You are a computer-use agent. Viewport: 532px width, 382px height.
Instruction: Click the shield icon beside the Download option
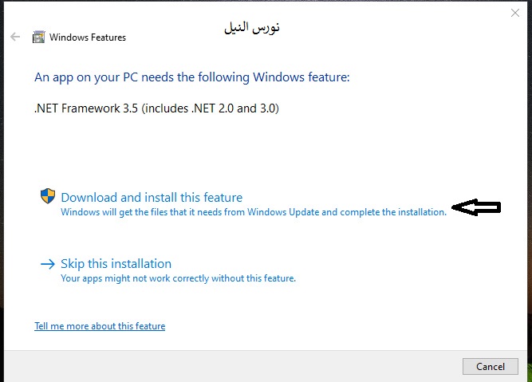[48, 196]
